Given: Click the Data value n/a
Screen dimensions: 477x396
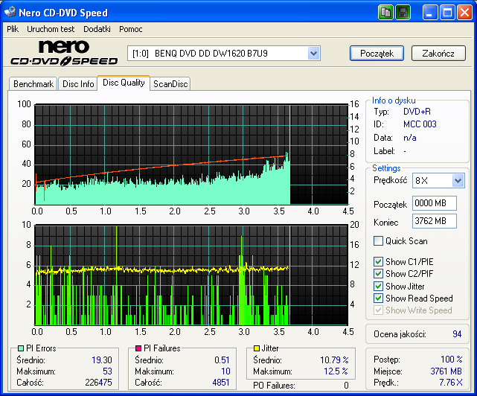Looking at the screenshot, I should tap(410, 138).
